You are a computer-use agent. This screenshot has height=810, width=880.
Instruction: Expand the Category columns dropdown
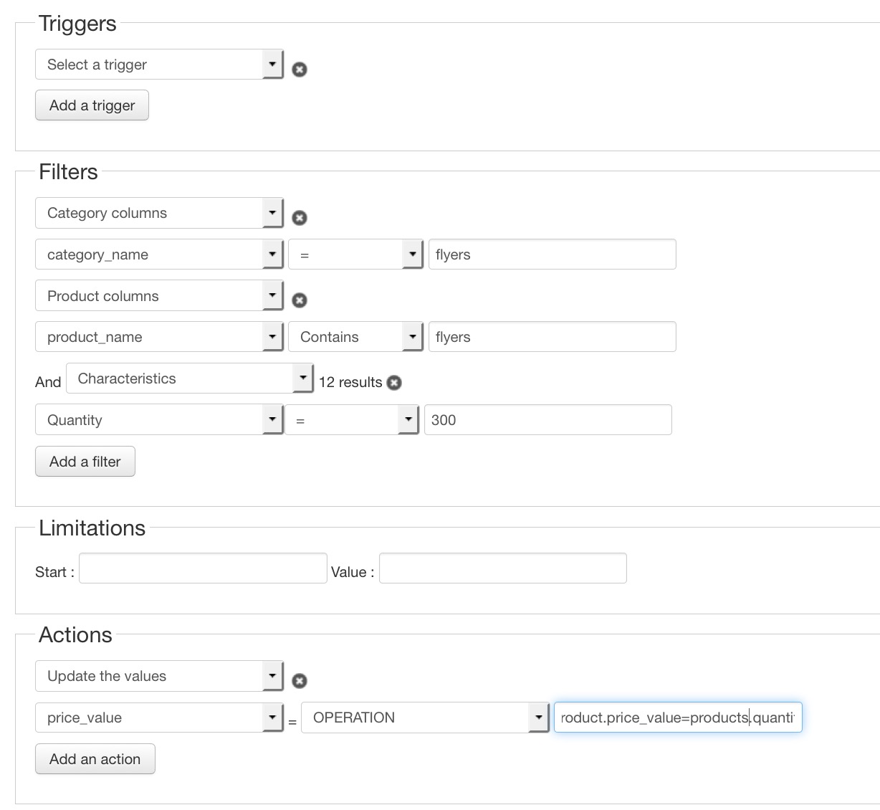pyautogui.click(x=159, y=213)
